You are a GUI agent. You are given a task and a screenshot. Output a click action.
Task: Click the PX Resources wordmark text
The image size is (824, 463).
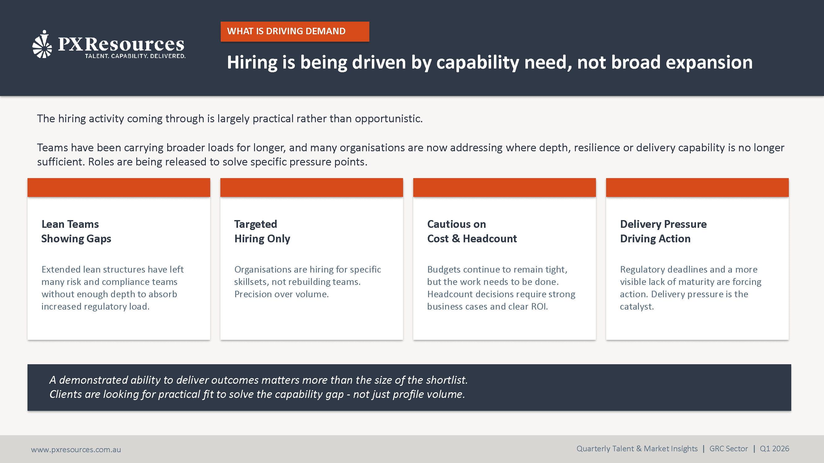121,44
